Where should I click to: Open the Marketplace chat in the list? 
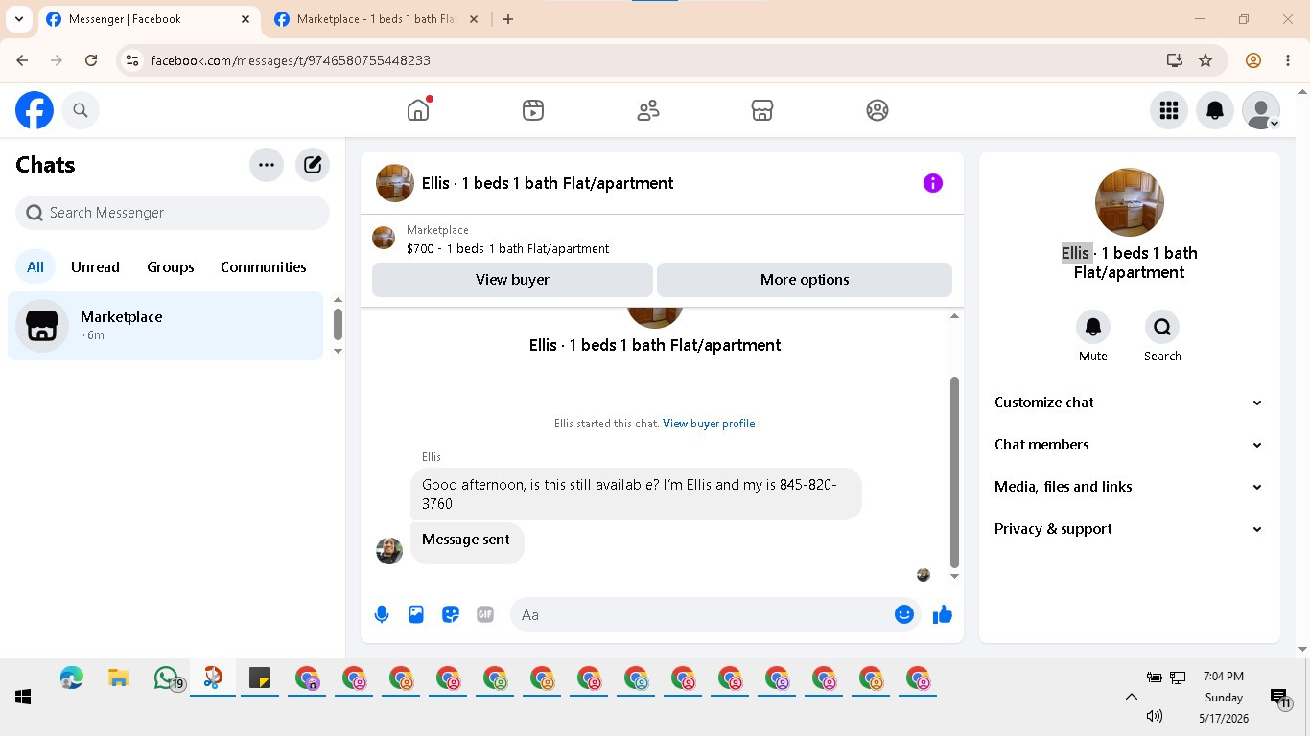click(x=166, y=326)
